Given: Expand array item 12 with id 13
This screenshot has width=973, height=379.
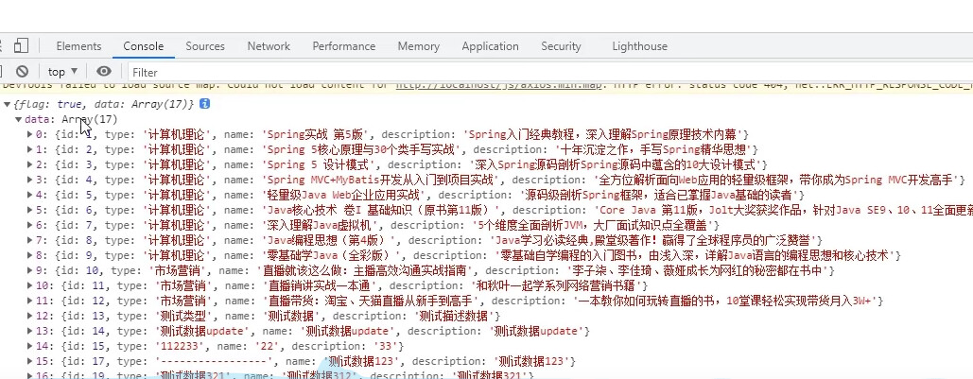Looking at the screenshot, I should coord(30,316).
